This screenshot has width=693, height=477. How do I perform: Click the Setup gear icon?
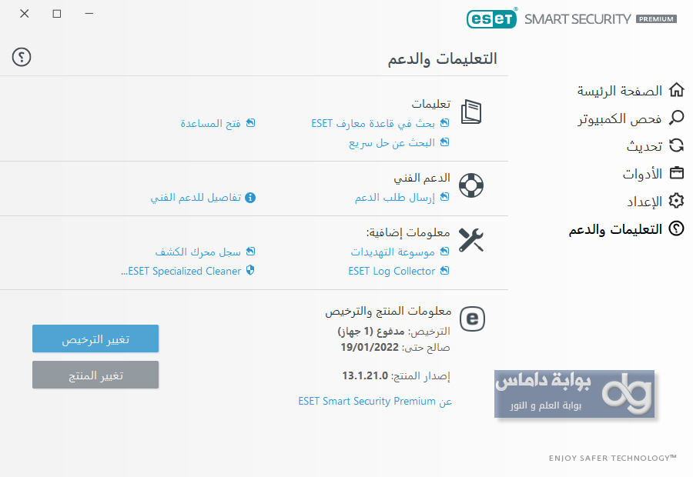click(x=676, y=201)
